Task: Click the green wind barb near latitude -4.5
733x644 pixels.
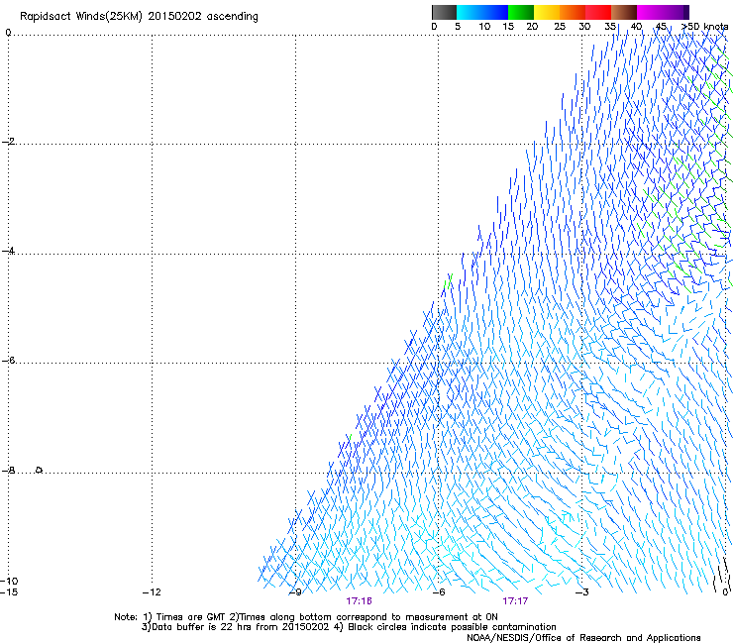Action: pos(449,281)
